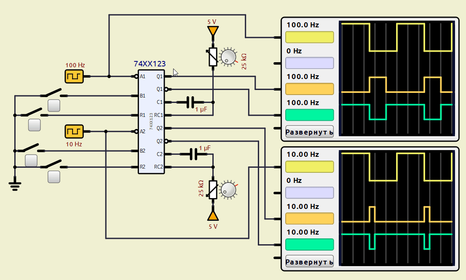
Task: Click the top scope's orange channel button
Action: click(x=309, y=89)
